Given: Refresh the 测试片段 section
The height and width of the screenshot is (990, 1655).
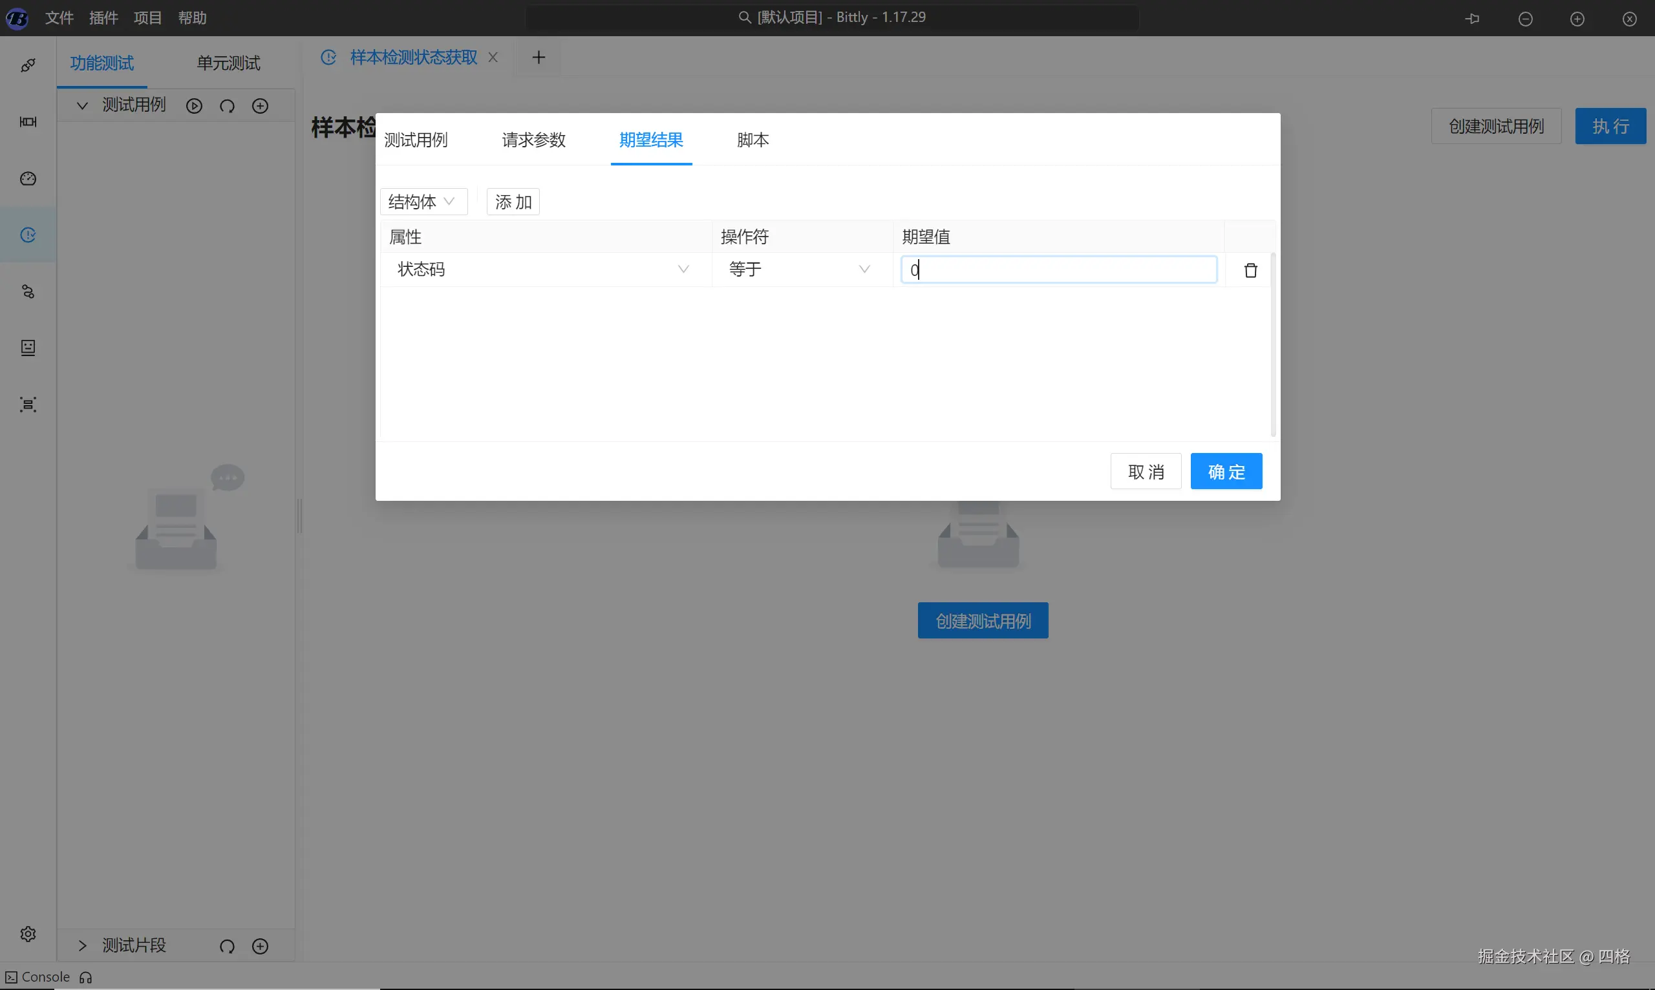Looking at the screenshot, I should point(227,946).
